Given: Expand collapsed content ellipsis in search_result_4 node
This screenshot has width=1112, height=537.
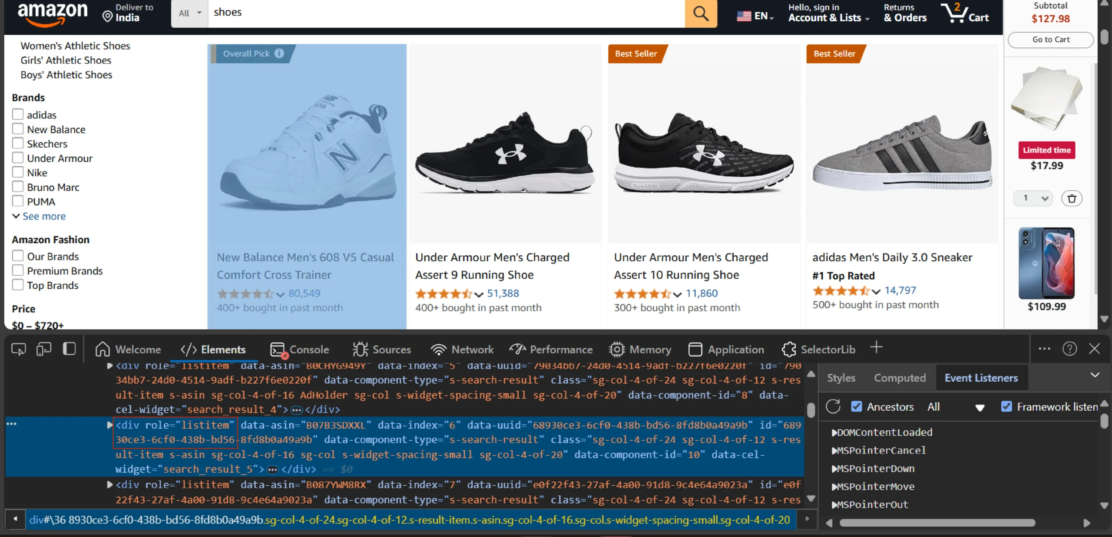Looking at the screenshot, I should click(x=297, y=410).
